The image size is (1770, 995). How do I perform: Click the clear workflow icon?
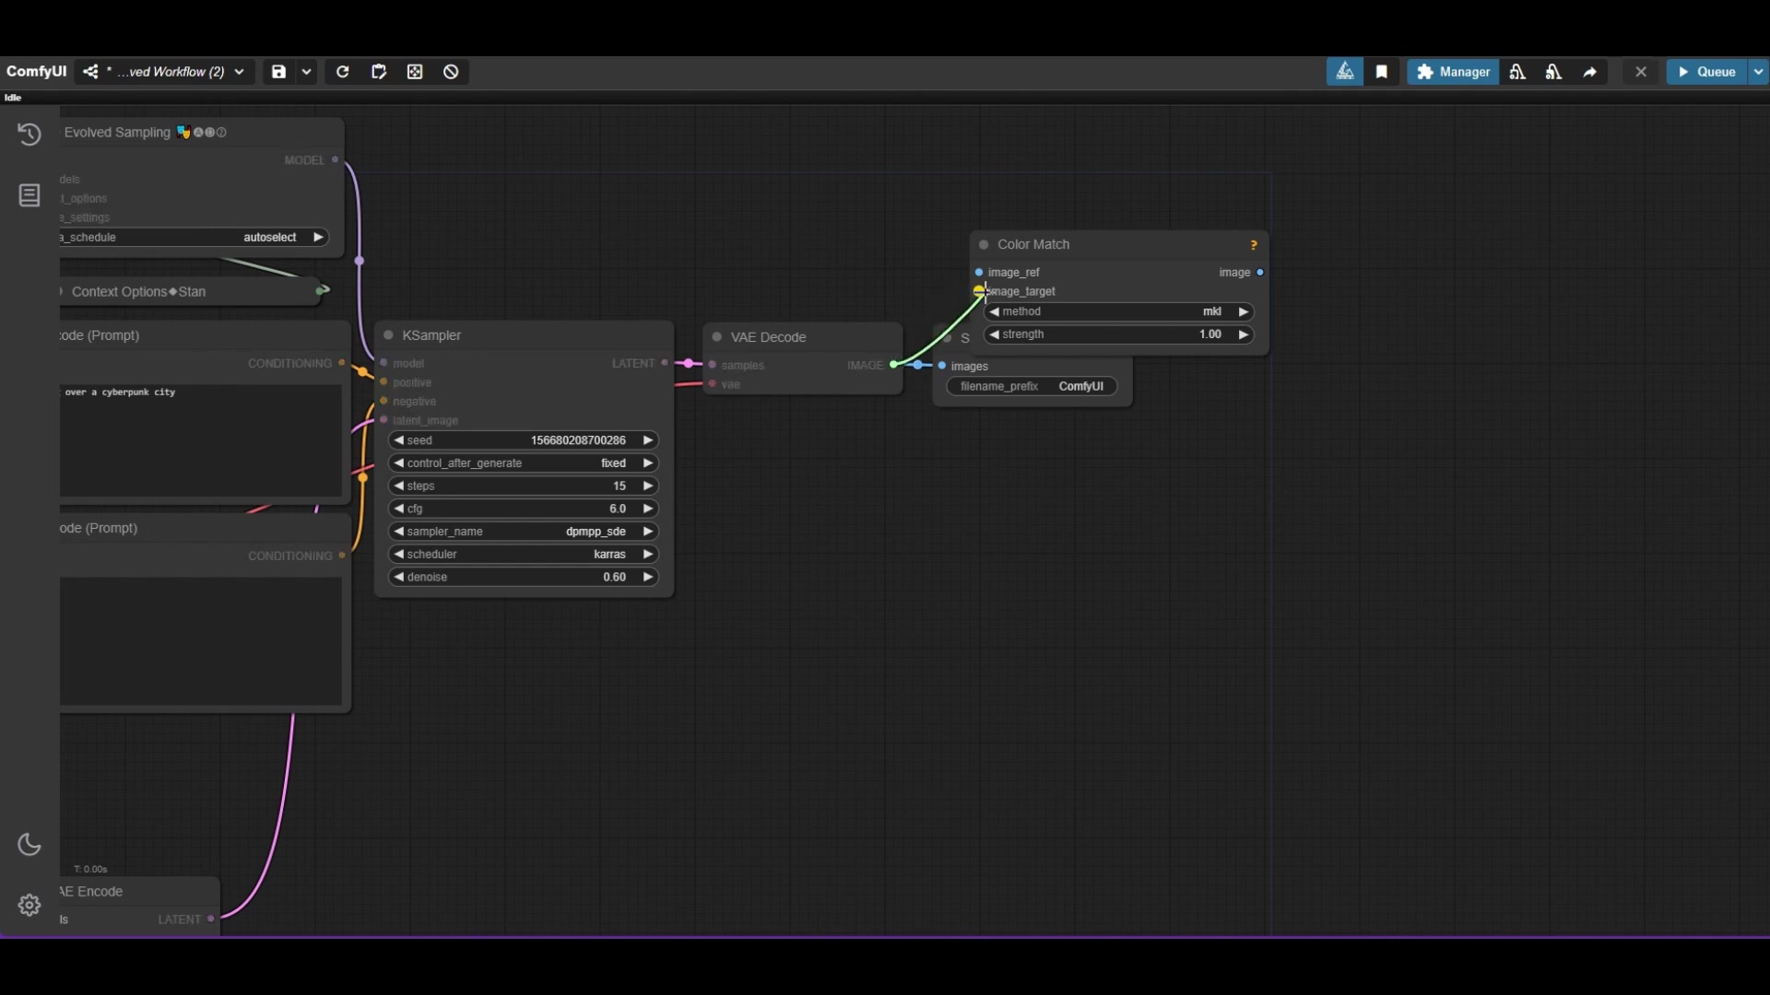(x=451, y=72)
